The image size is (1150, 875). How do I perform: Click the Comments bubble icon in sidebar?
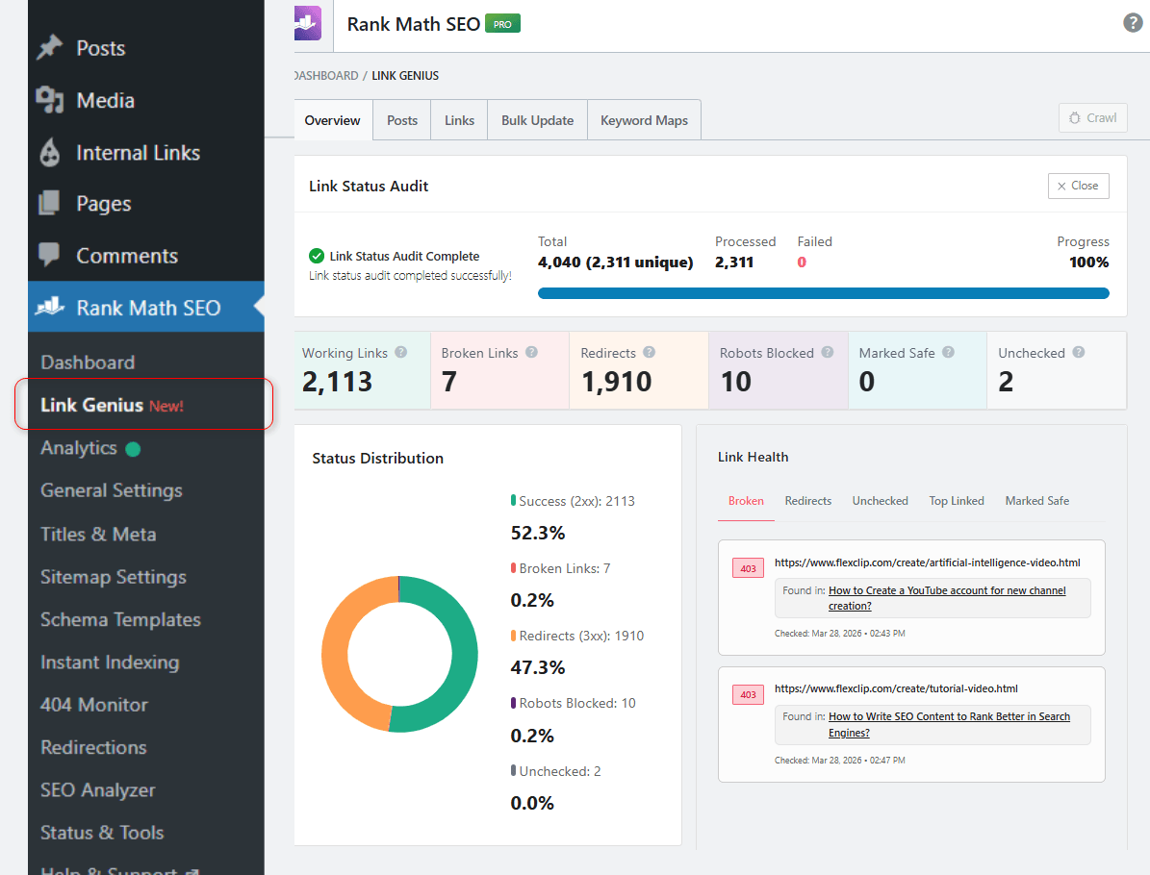pyautogui.click(x=49, y=255)
